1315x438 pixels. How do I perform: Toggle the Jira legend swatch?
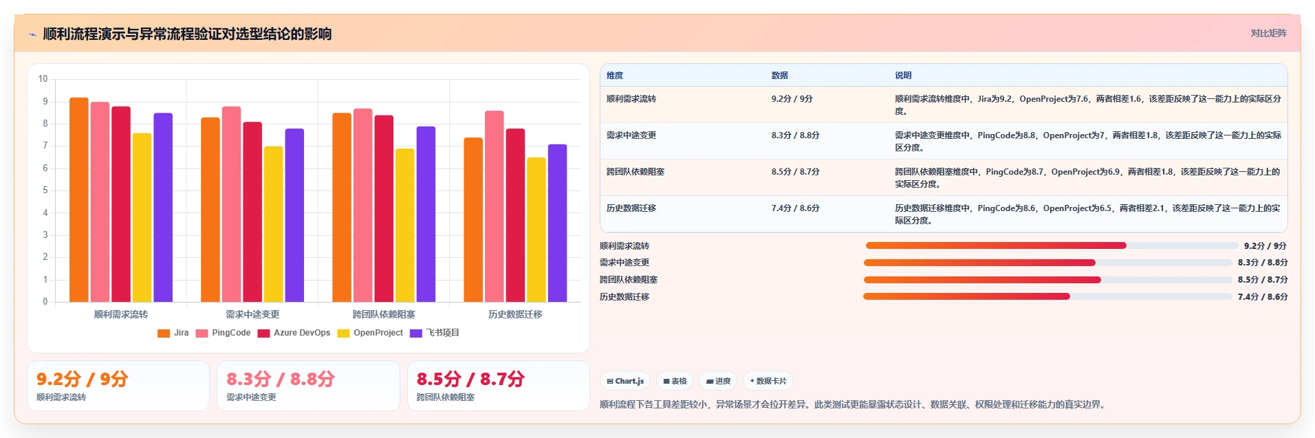(164, 333)
